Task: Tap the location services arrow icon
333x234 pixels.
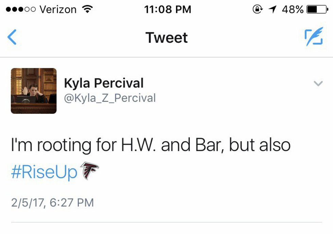Action: (x=272, y=10)
